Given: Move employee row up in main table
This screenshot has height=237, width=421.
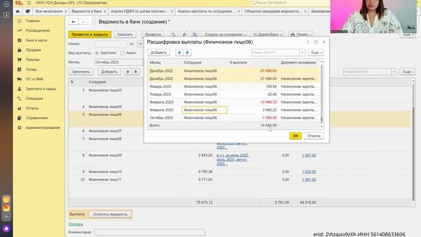Looking at the screenshot, I should (128, 72).
